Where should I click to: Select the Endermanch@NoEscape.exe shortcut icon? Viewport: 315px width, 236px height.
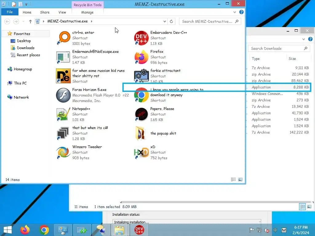(x=63, y=57)
